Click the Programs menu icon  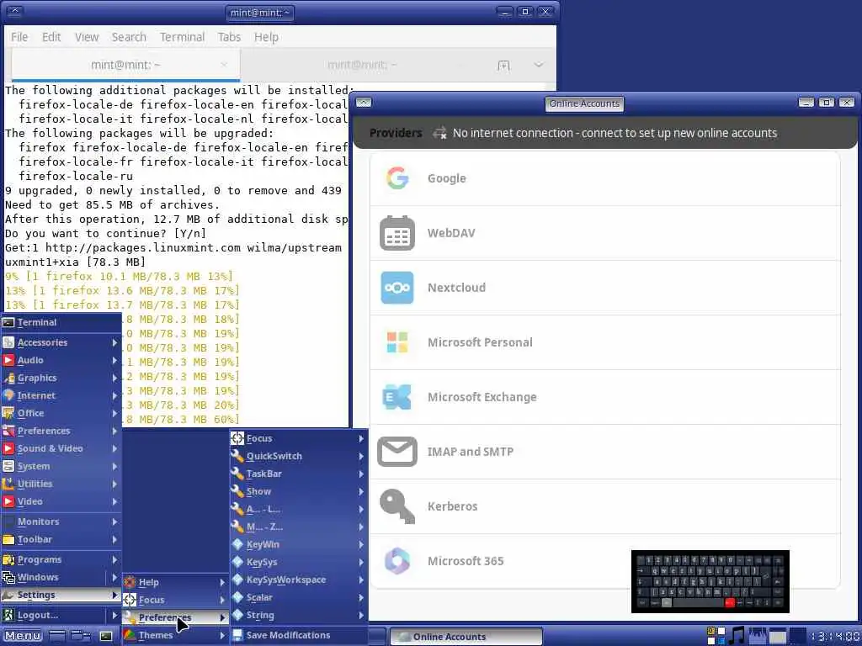point(8,559)
